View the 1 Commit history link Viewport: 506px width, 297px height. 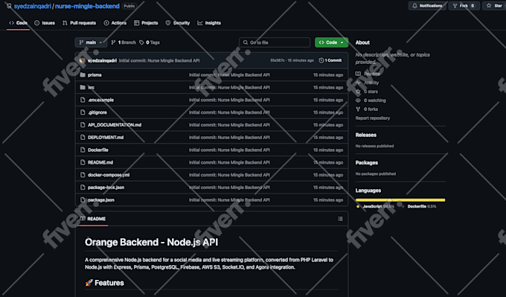pos(330,60)
